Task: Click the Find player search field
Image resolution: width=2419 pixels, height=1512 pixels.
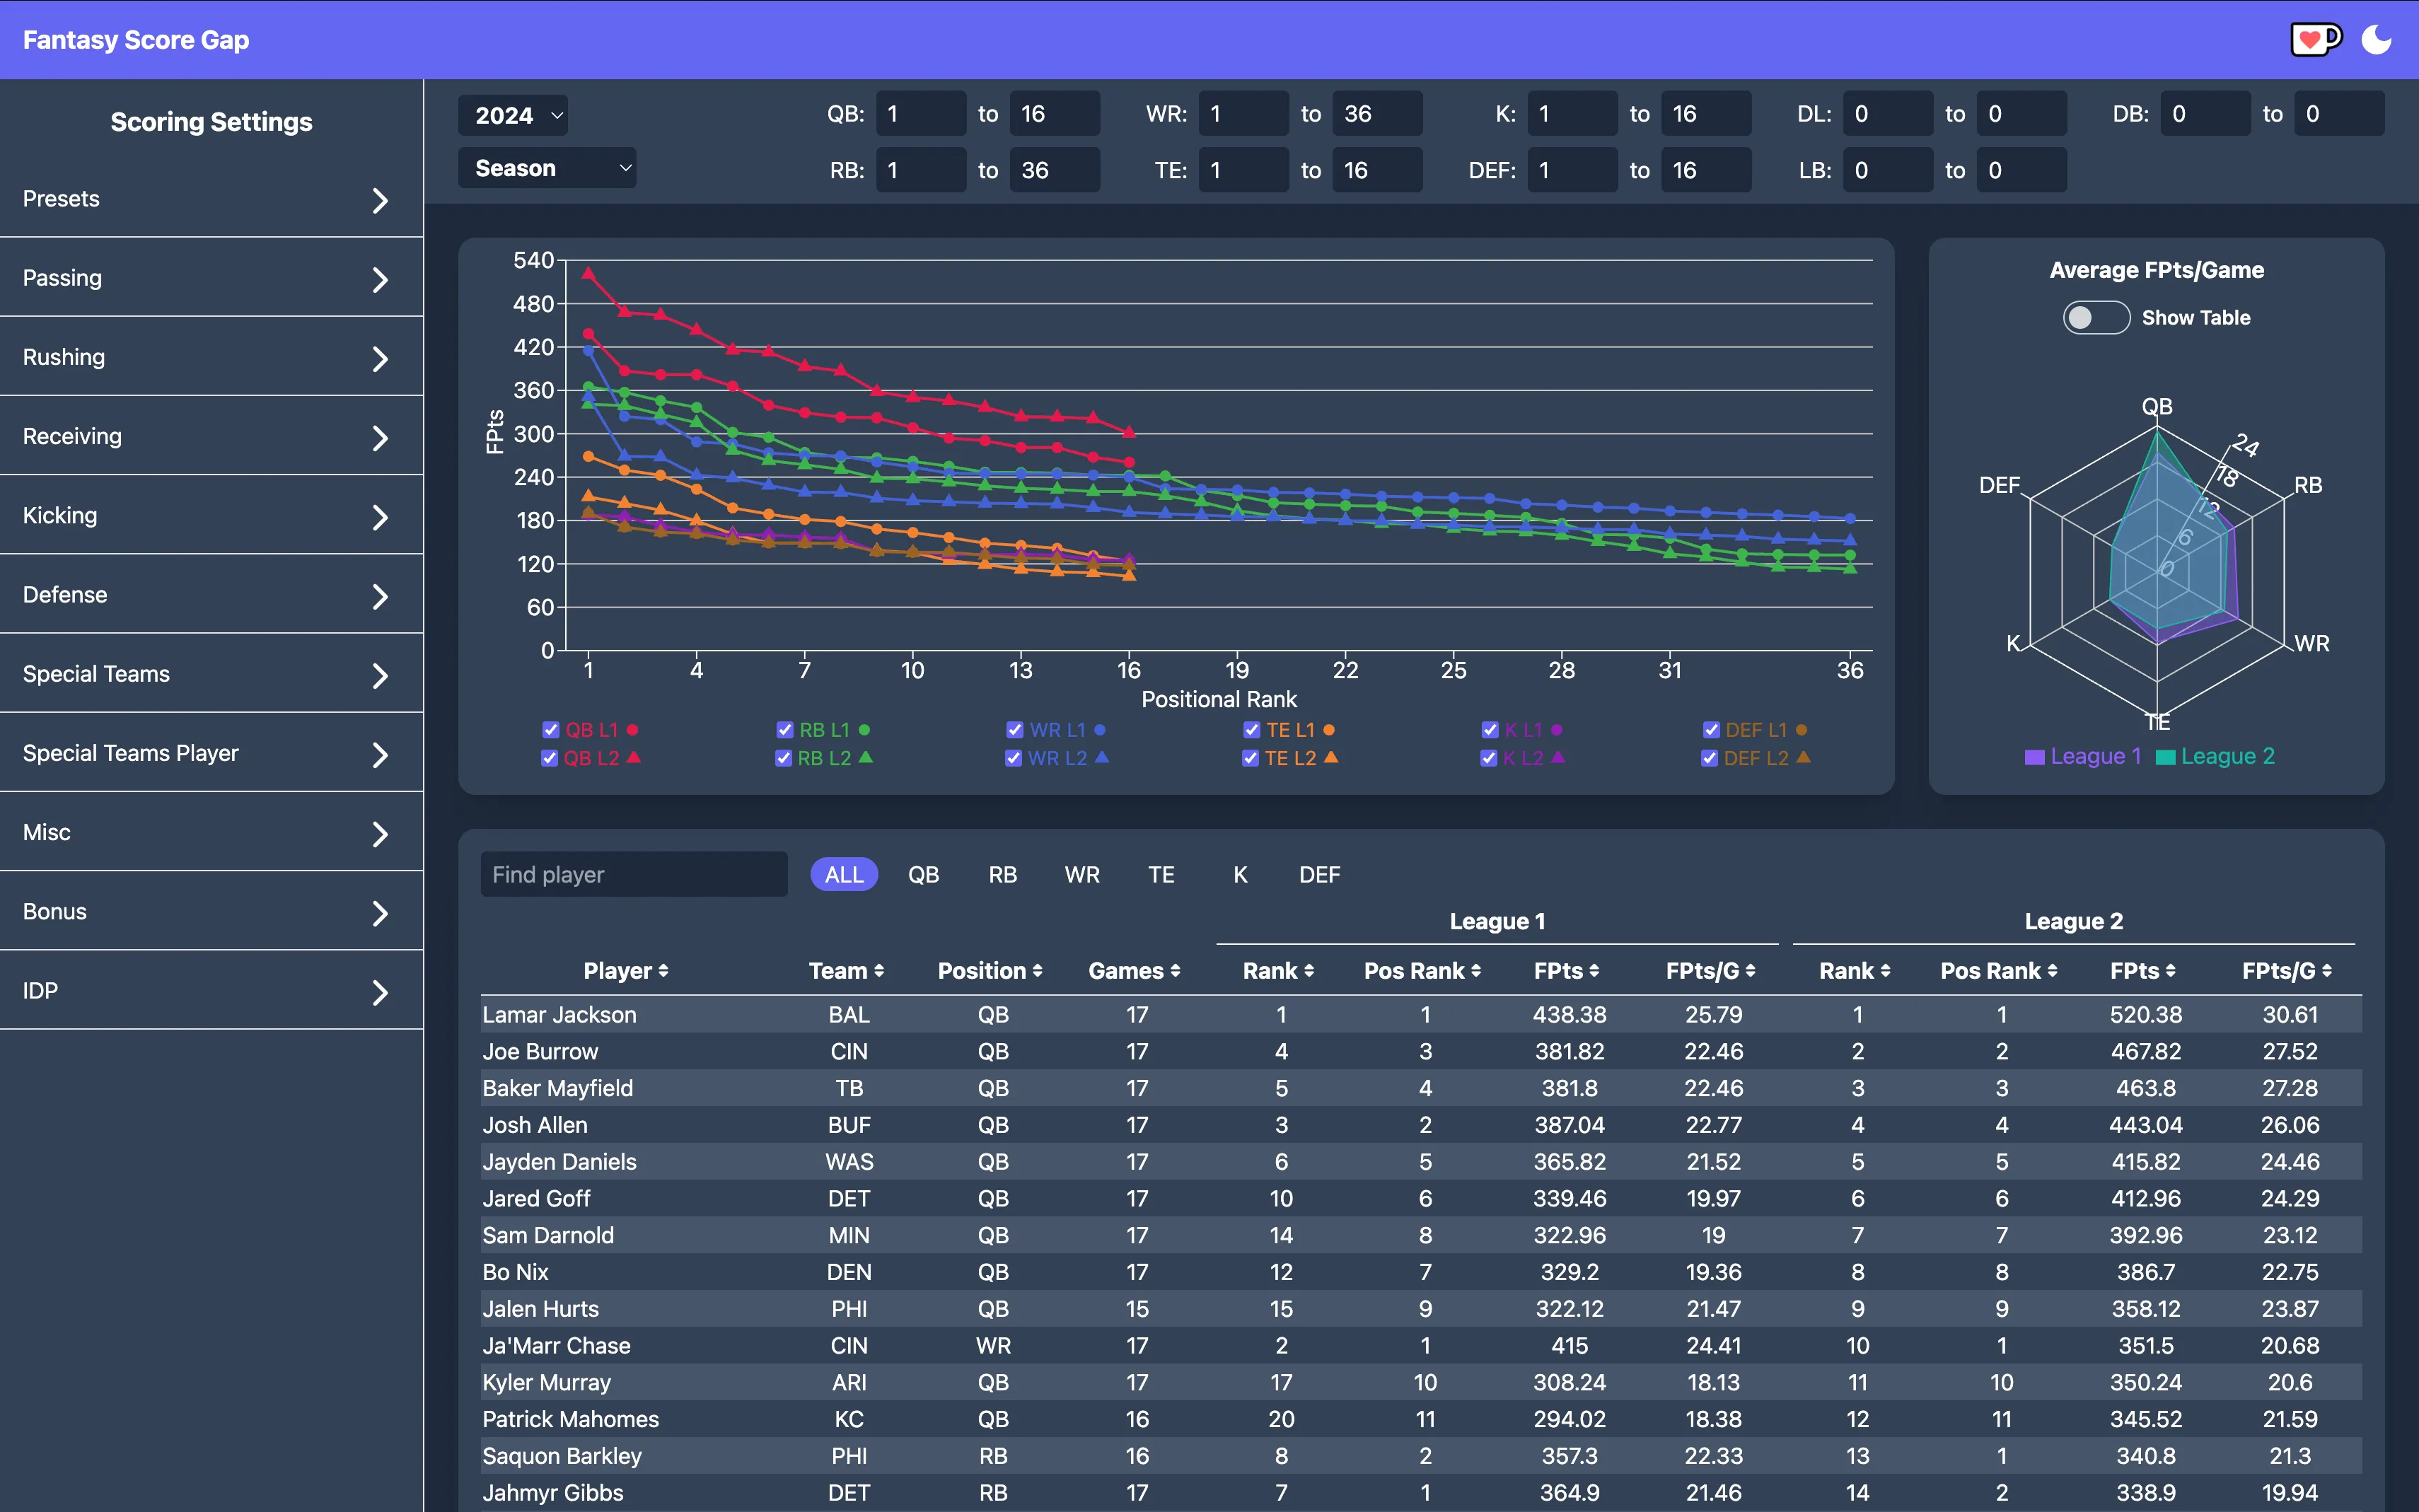Action: (x=634, y=874)
